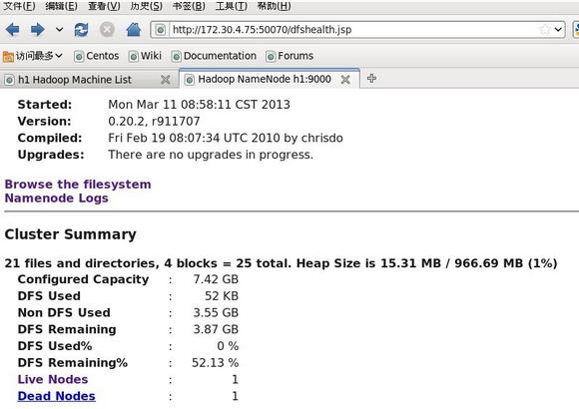Open the address bar URL dropdown arrow
Screen dimensions: 579x409
(x=558, y=30)
